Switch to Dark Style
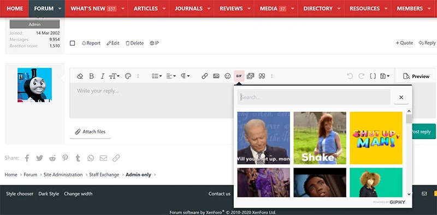The height and width of the screenshot is (215, 437). point(49,194)
